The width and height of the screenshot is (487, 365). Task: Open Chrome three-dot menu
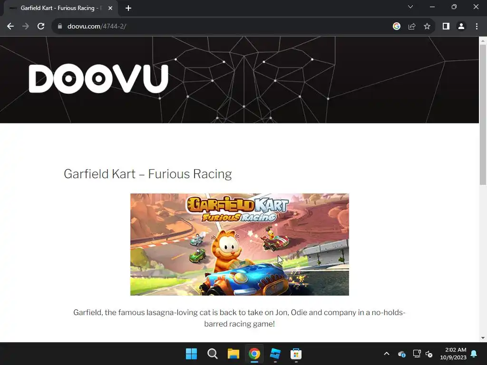[x=477, y=27]
